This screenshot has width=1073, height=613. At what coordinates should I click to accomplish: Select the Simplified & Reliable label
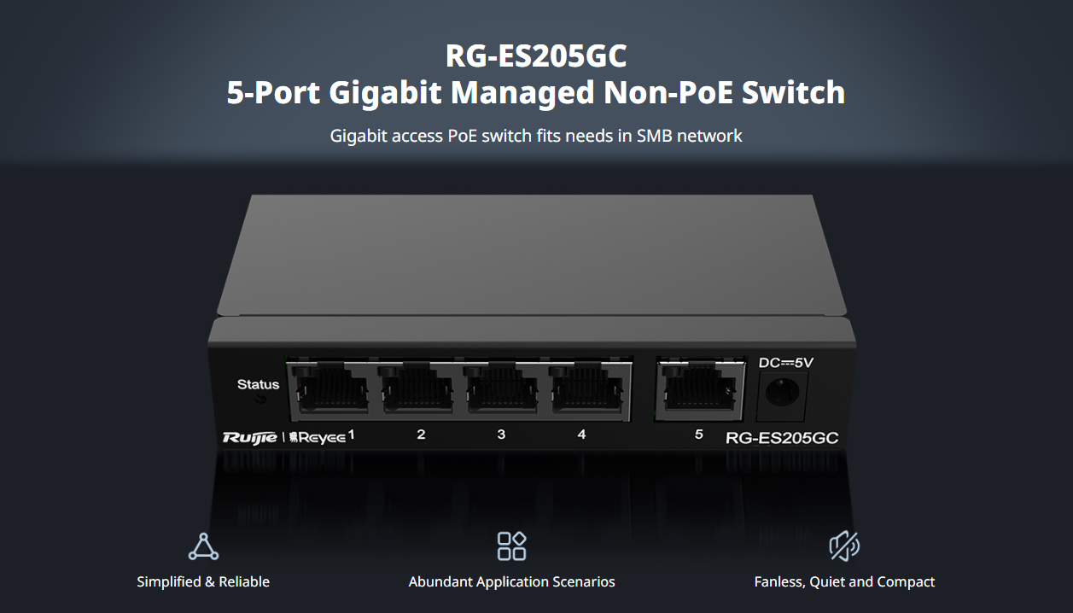click(x=203, y=581)
